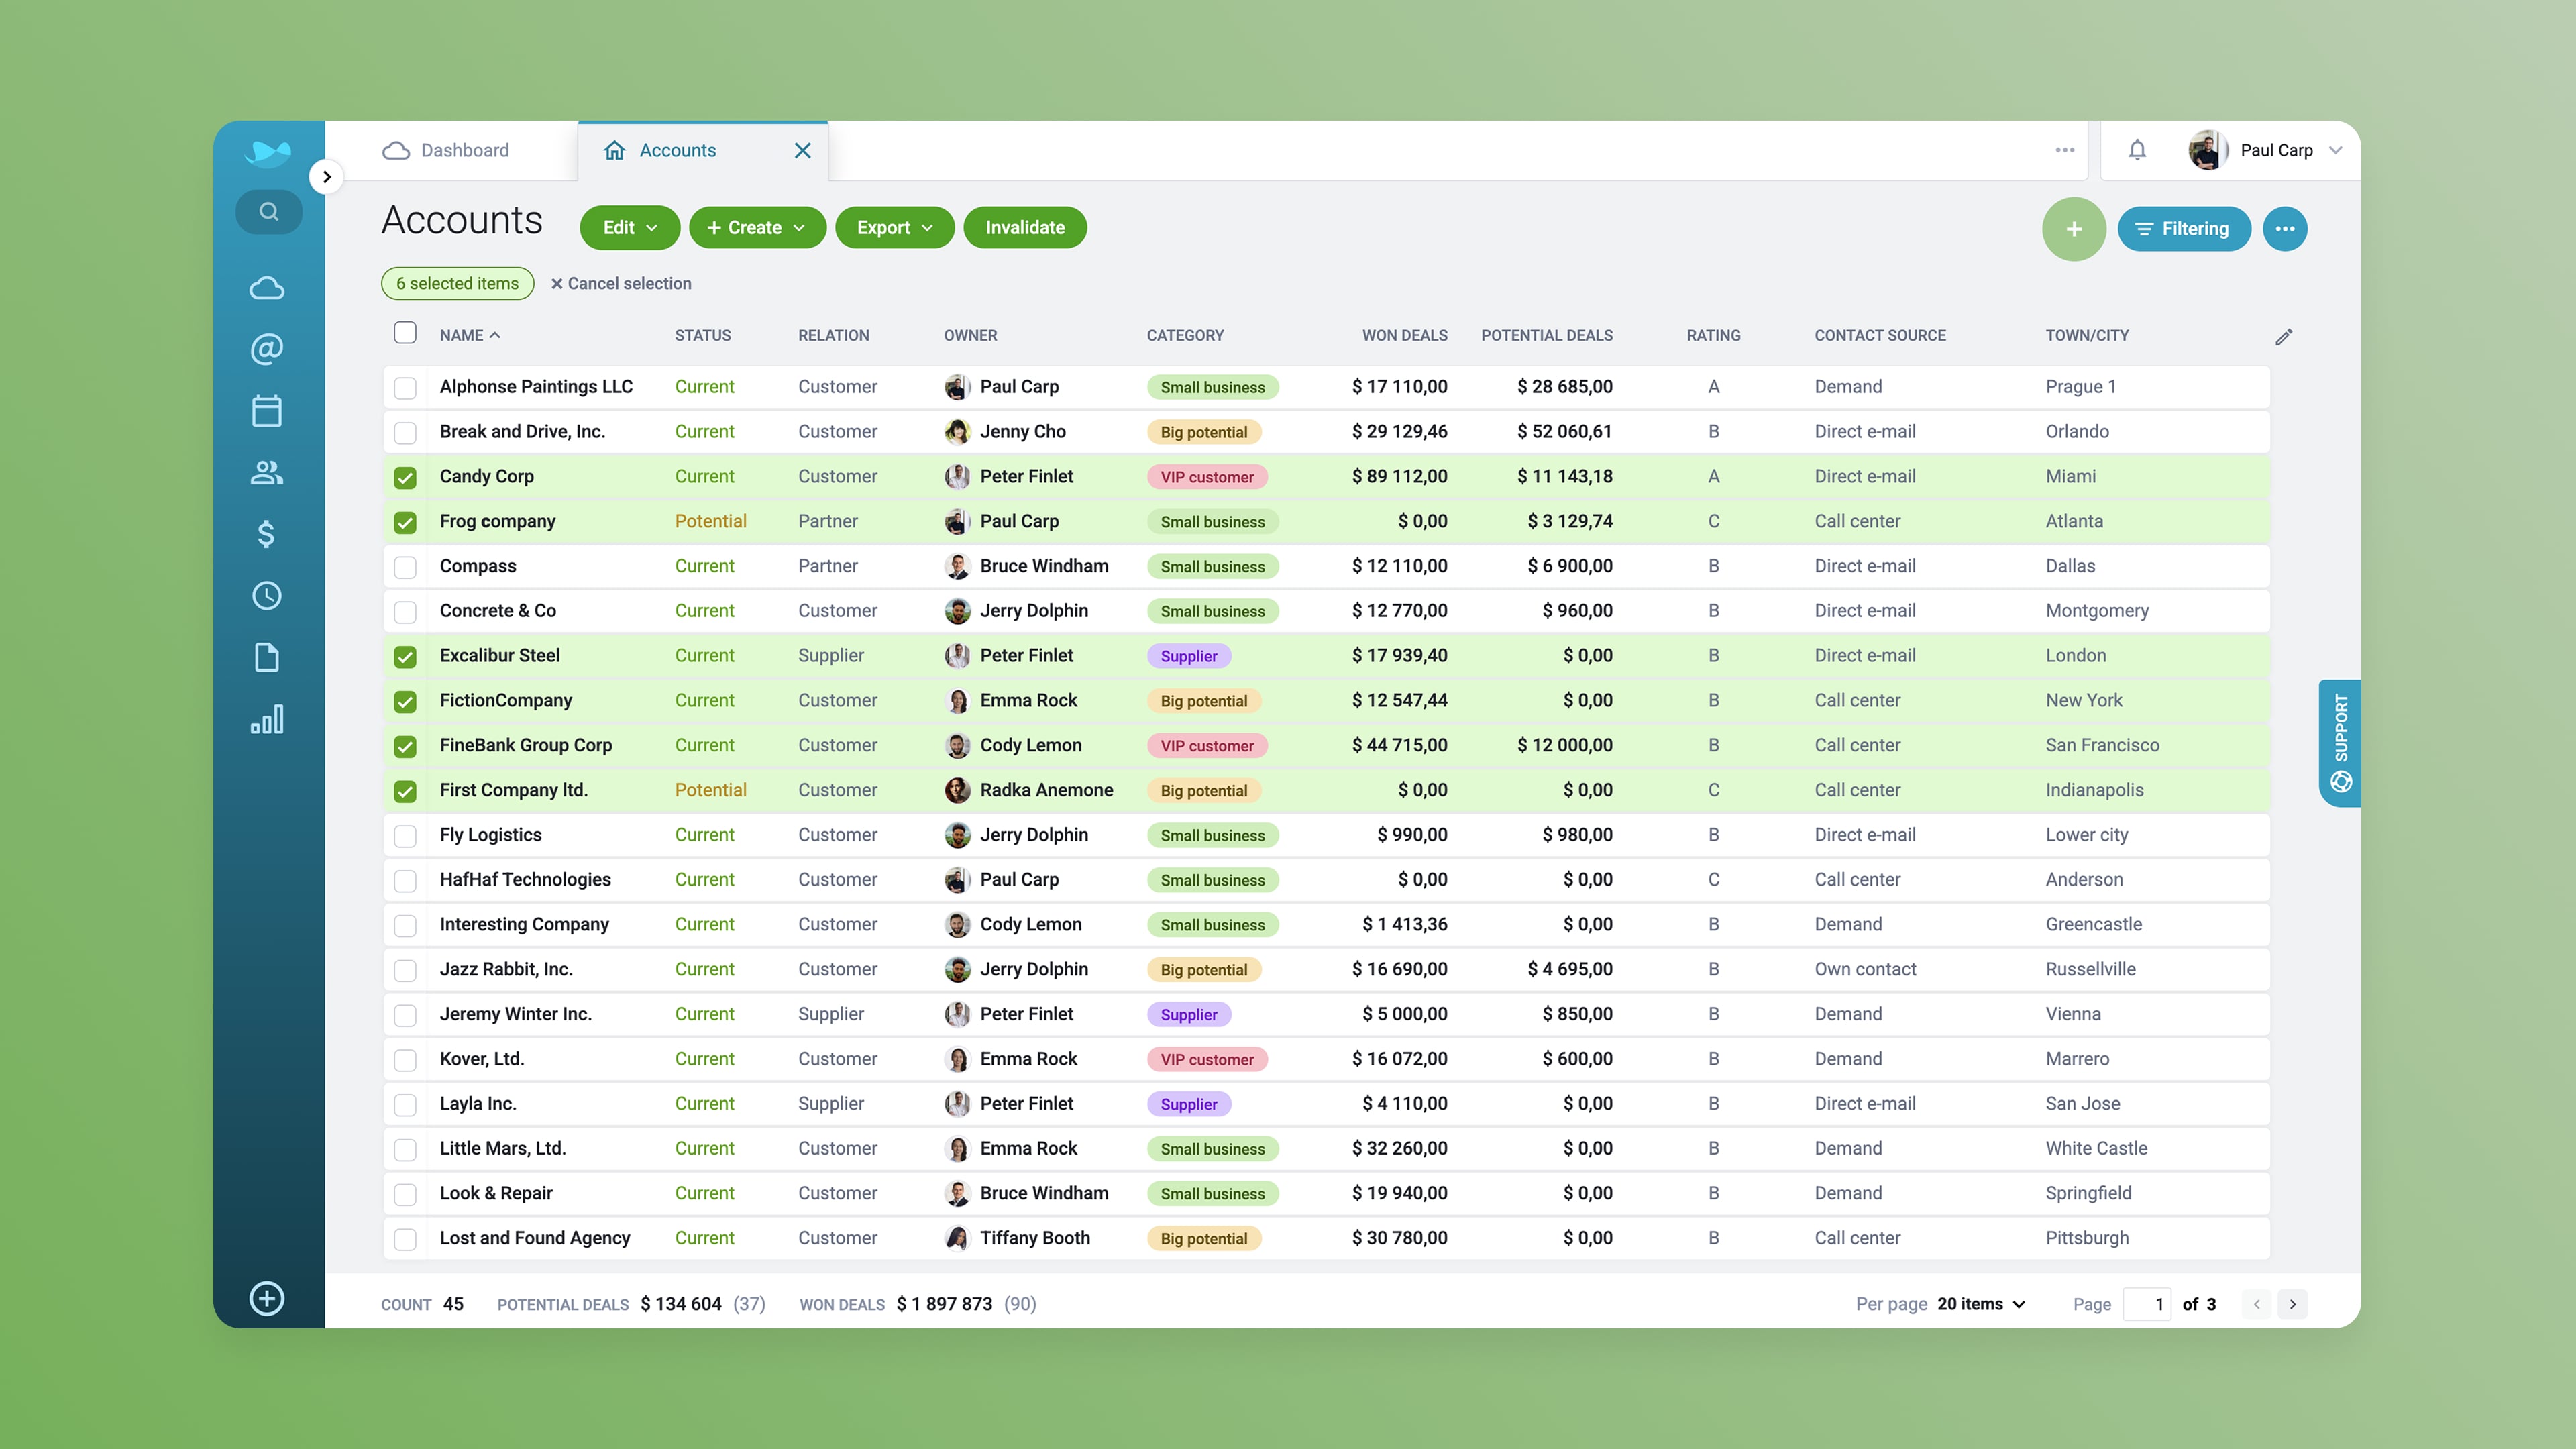Click Cancel selection link

pyautogui.click(x=621, y=284)
